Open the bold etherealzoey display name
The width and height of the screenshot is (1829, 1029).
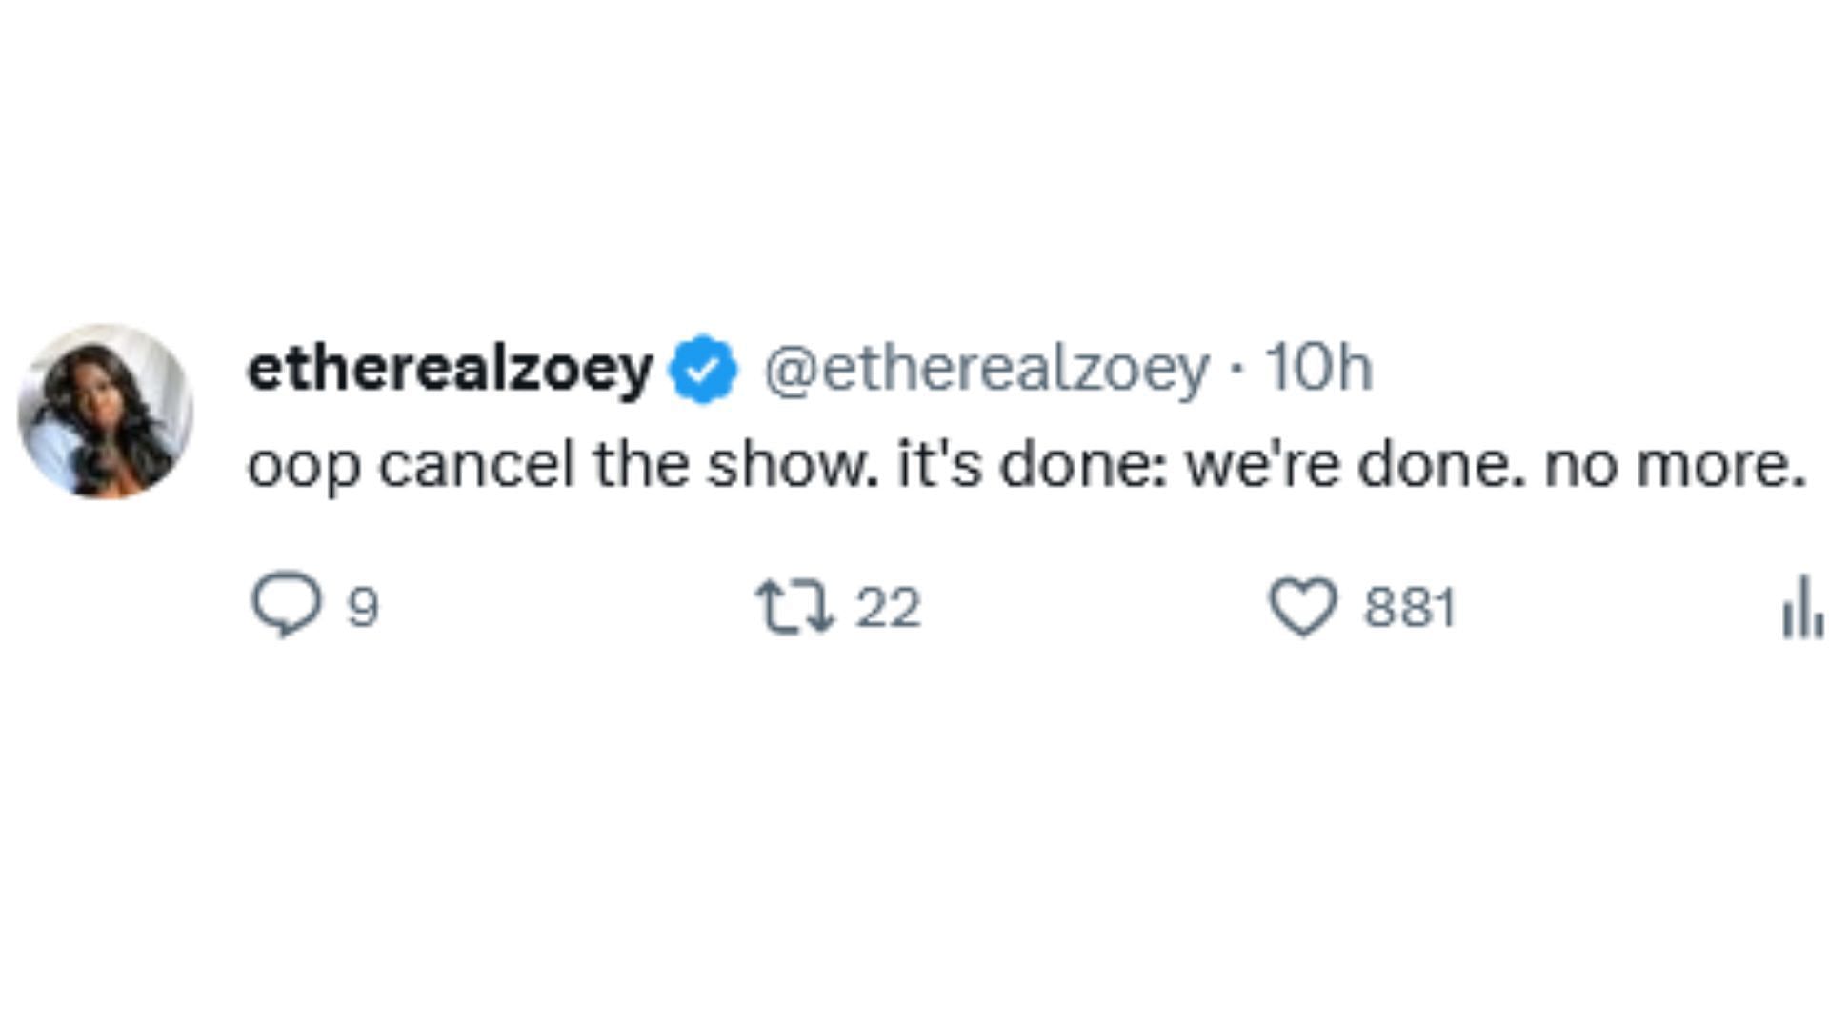(450, 369)
